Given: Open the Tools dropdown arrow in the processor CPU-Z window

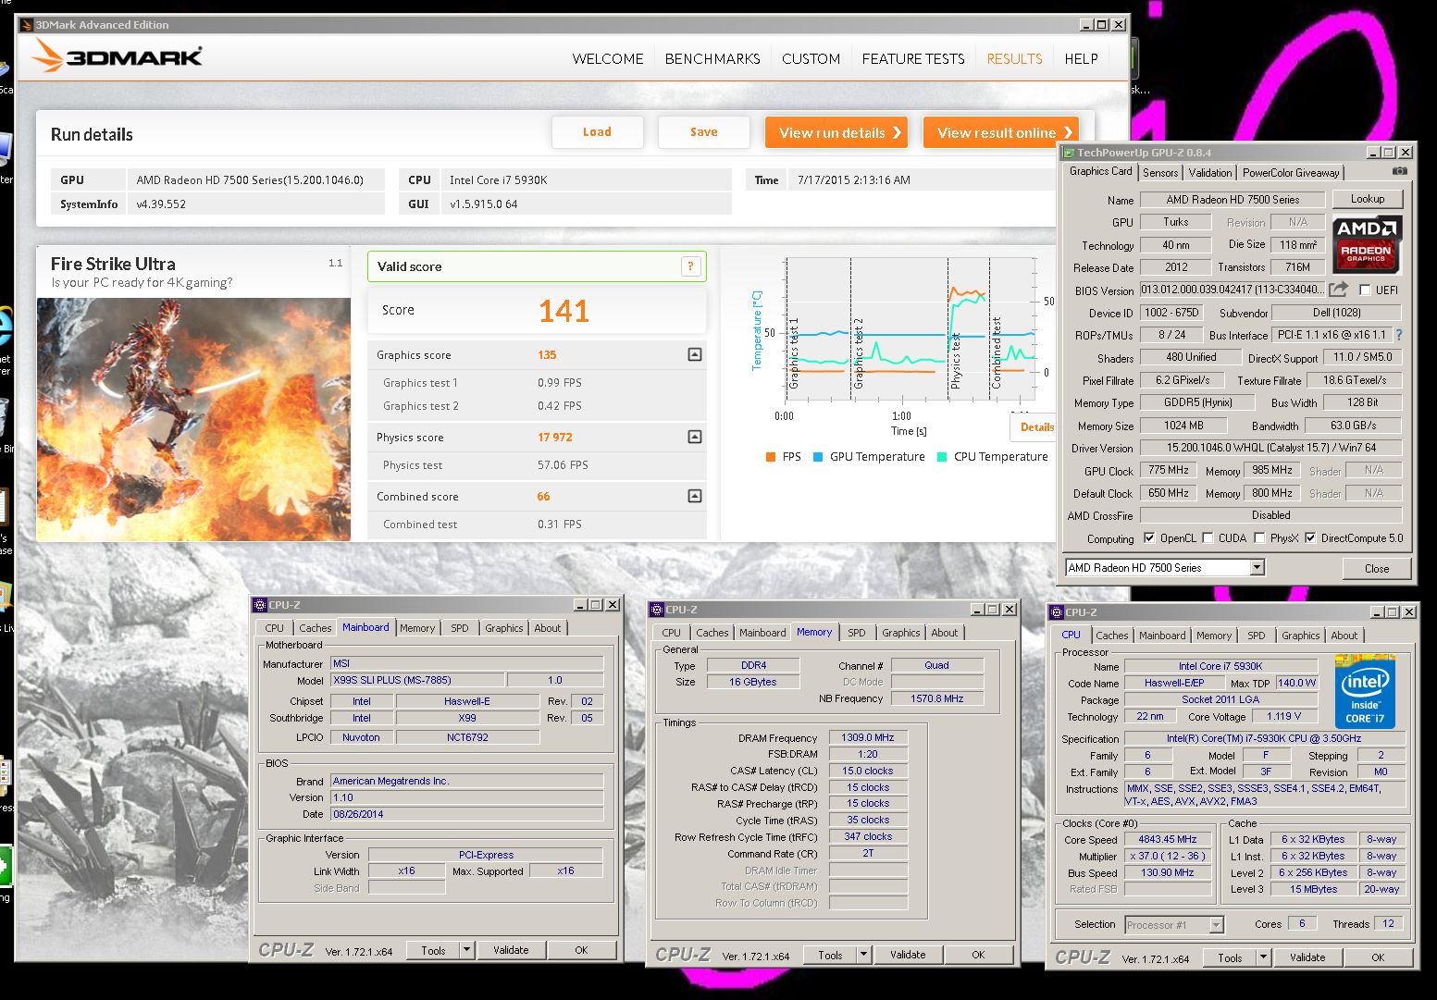Looking at the screenshot, I should tap(1263, 957).
